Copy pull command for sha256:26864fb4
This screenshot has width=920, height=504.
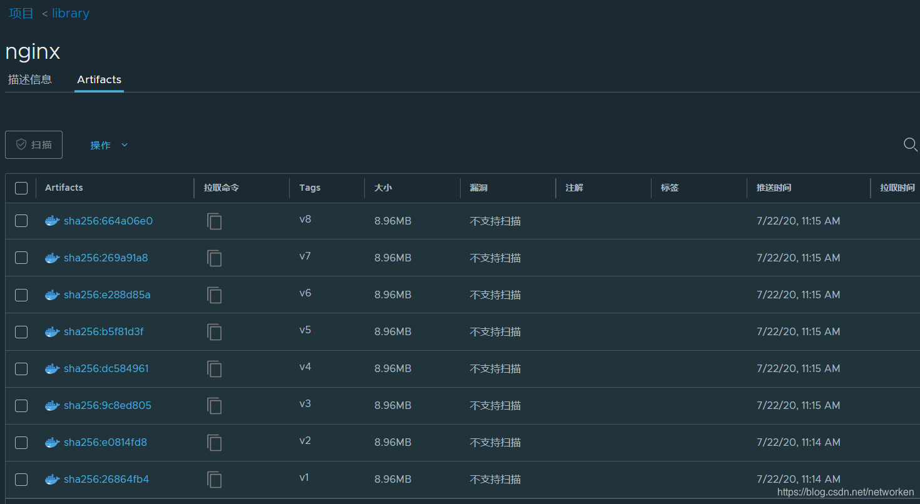215,480
